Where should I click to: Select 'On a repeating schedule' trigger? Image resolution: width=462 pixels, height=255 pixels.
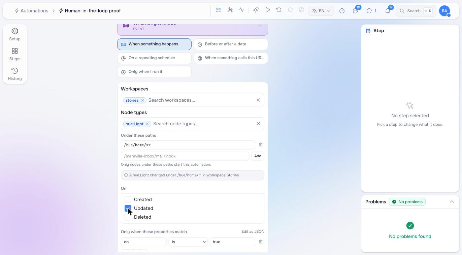point(154,58)
